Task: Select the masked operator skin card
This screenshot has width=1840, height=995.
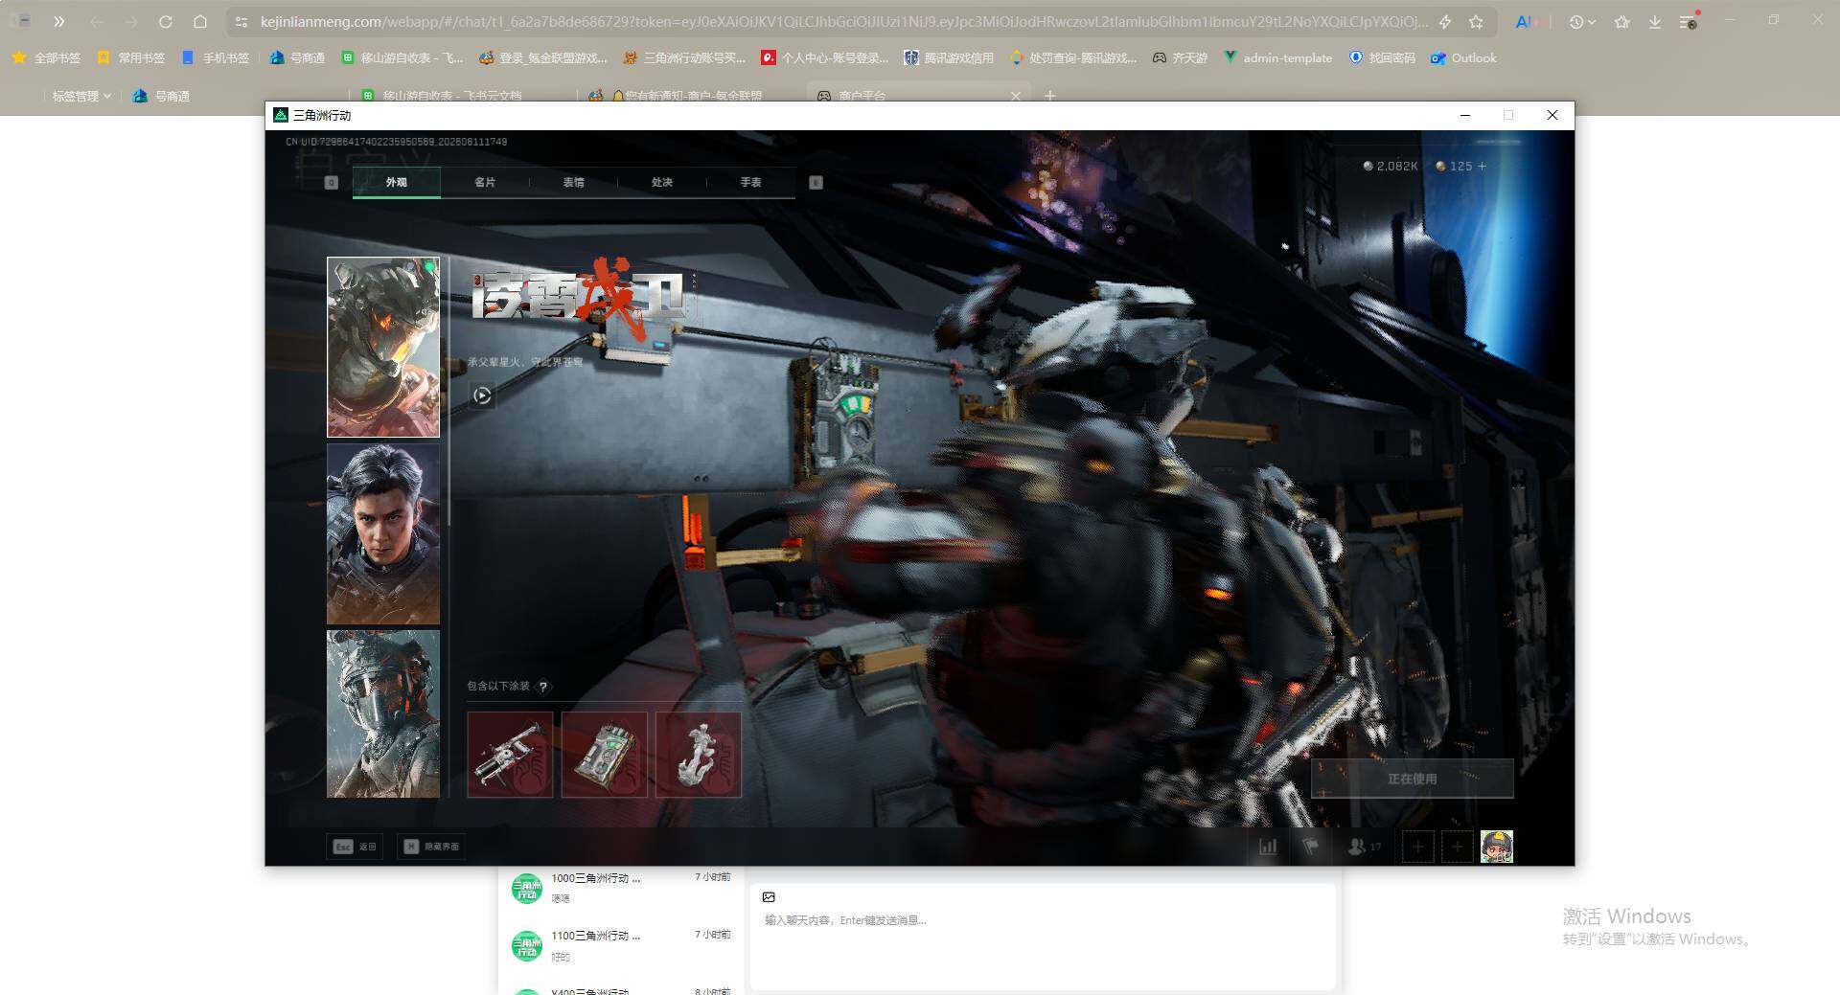Action: coord(383,713)
